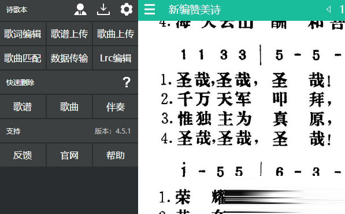
Task: Click 歌曲上传 button
Action: point(116,34)
